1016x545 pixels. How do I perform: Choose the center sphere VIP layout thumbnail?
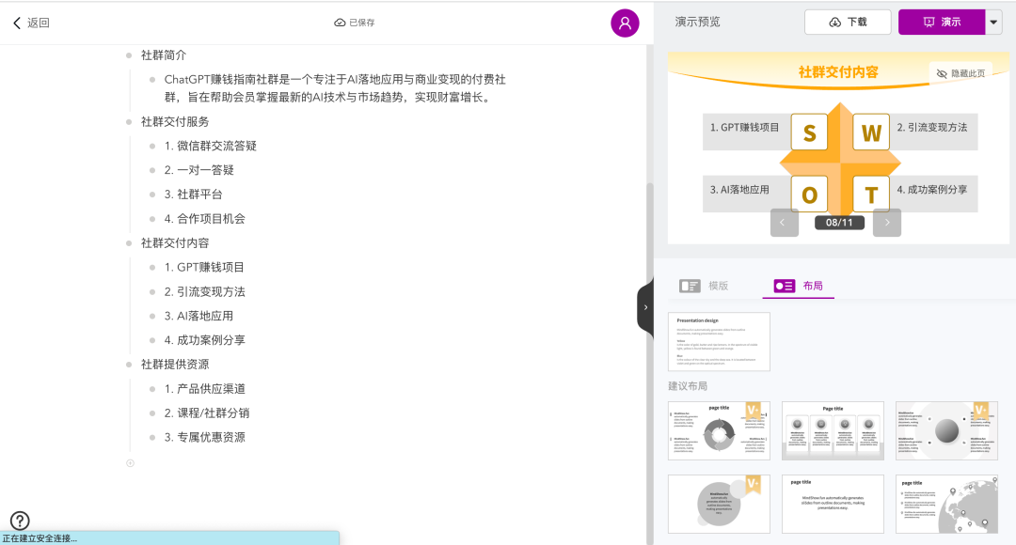pos(946,430)
